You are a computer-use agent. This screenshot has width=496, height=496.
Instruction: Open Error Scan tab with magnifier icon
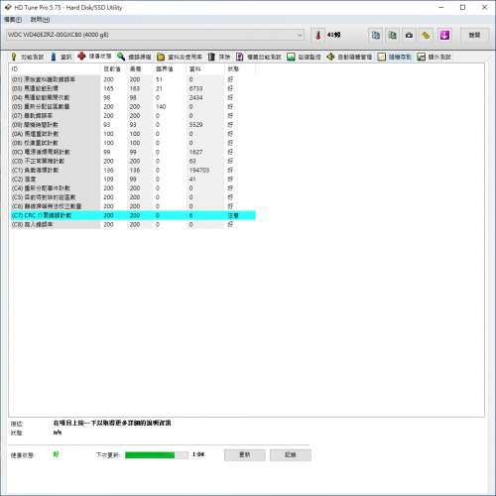point(134,57)
